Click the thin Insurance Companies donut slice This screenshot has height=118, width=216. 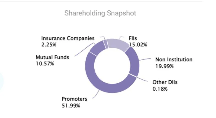pos(106,42)
